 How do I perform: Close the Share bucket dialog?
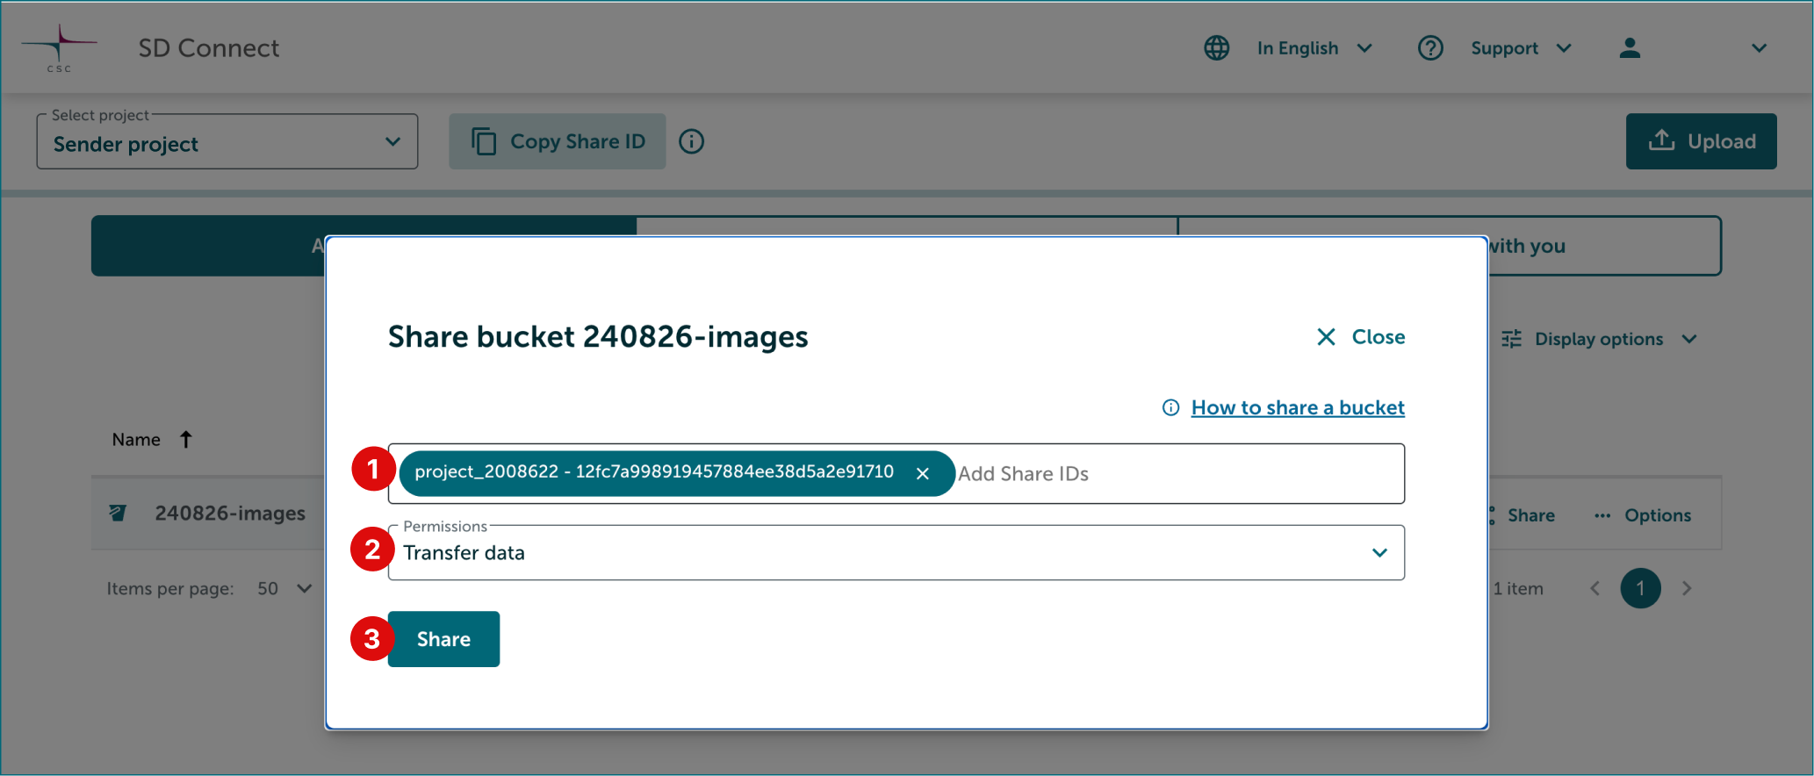point(1361,337)
